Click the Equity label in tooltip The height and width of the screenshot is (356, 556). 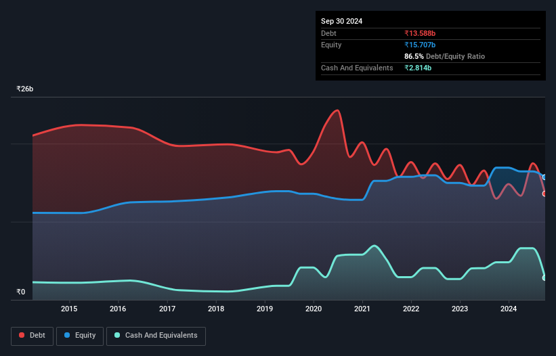[x=331, y=45]
